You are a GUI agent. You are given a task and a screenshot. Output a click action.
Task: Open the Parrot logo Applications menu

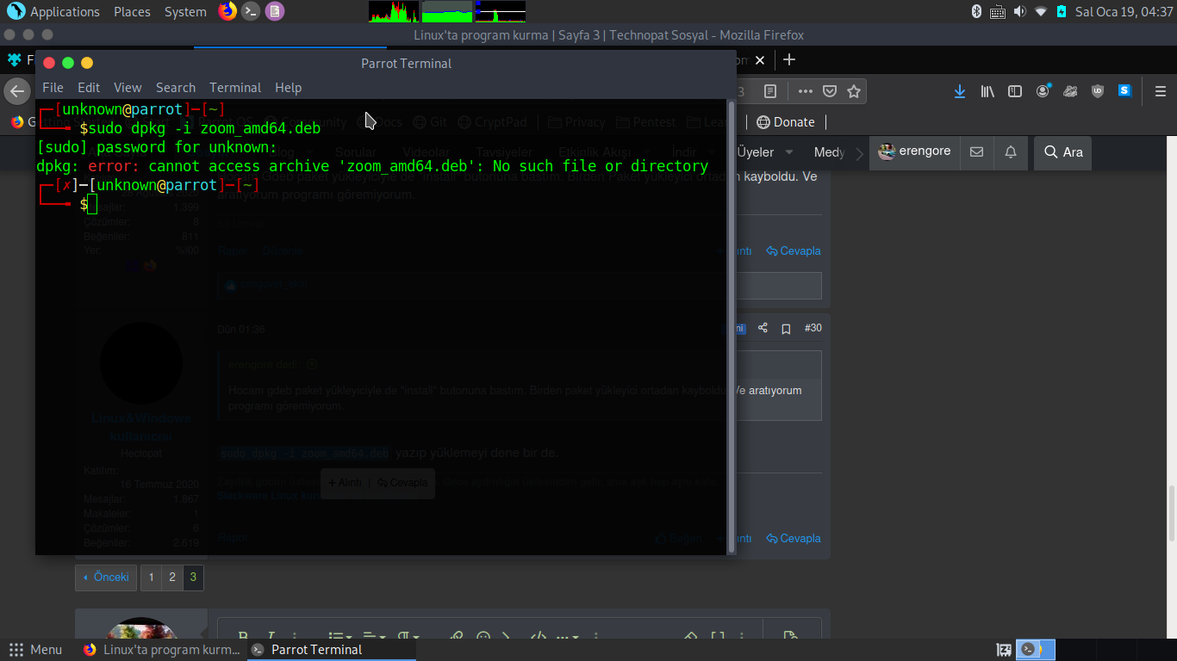coord(53,11)
